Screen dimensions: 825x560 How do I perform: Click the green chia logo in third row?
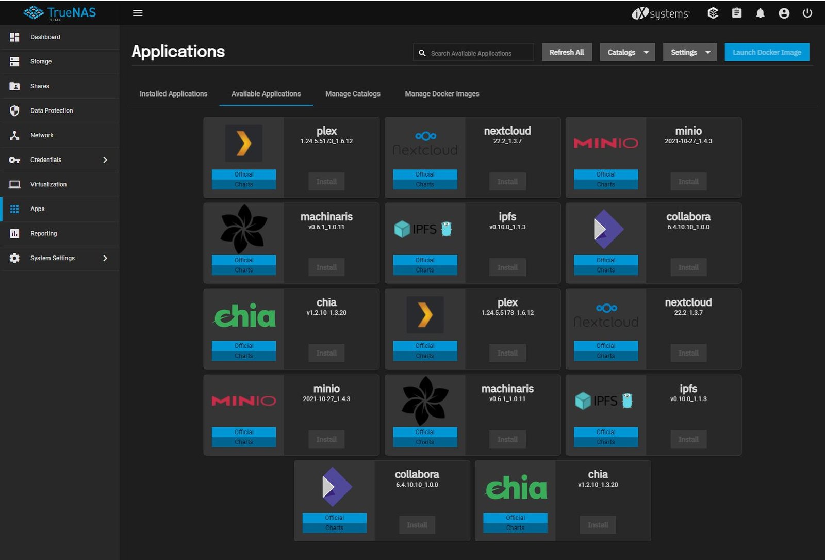click(244, 315)
